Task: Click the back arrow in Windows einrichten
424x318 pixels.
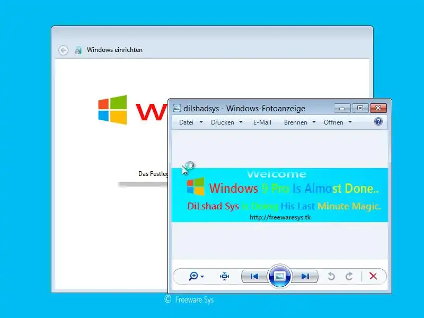Action: point(63,50)
